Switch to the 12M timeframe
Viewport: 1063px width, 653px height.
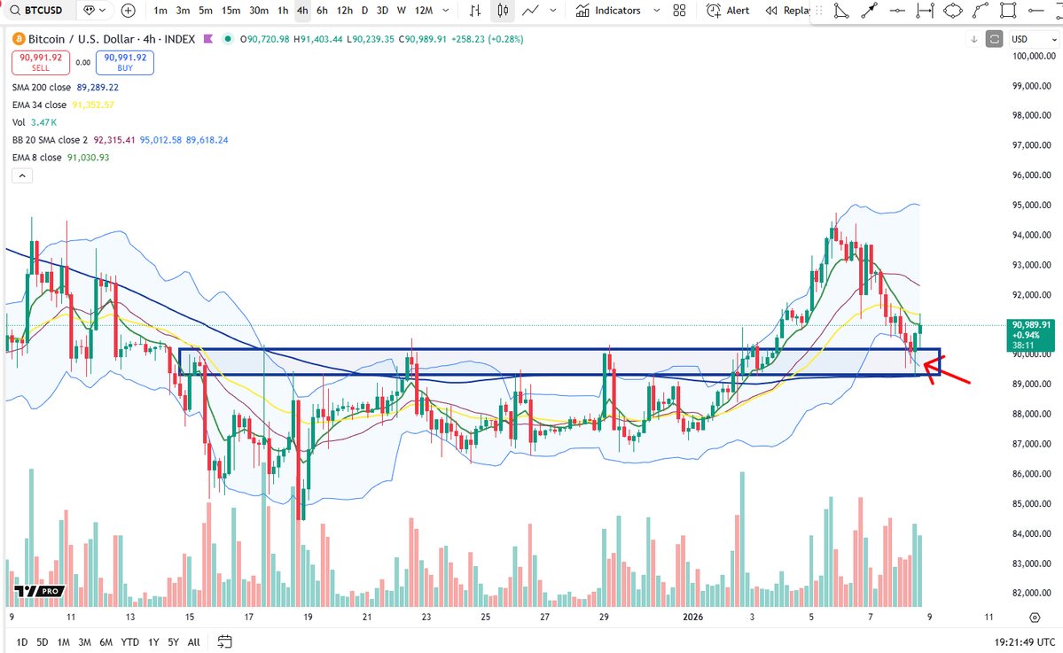click(x=424, y=10)
